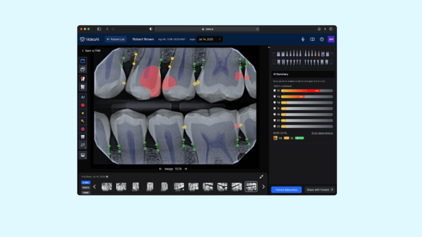Click tooth 14 damage bar
This screenshot has width=422, height=237.
(x=307, y=103)
